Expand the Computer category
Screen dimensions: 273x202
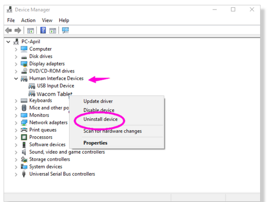(x=16, y=49)
